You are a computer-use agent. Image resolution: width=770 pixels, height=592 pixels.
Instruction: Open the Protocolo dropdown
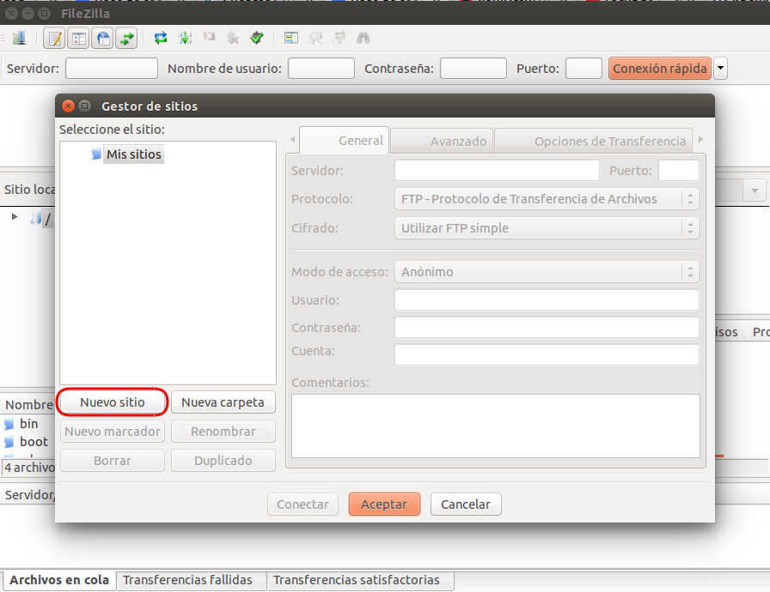547,199
